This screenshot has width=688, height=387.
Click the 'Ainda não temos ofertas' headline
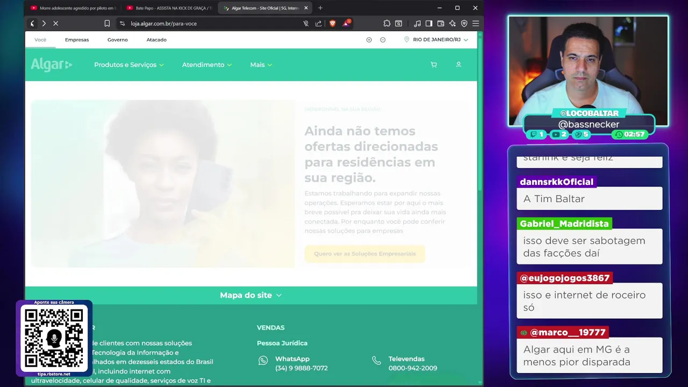click(371, 154)
